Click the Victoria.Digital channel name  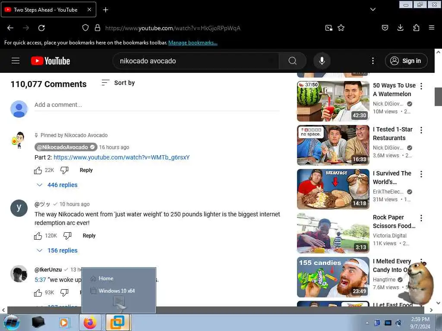click(390, 236)
